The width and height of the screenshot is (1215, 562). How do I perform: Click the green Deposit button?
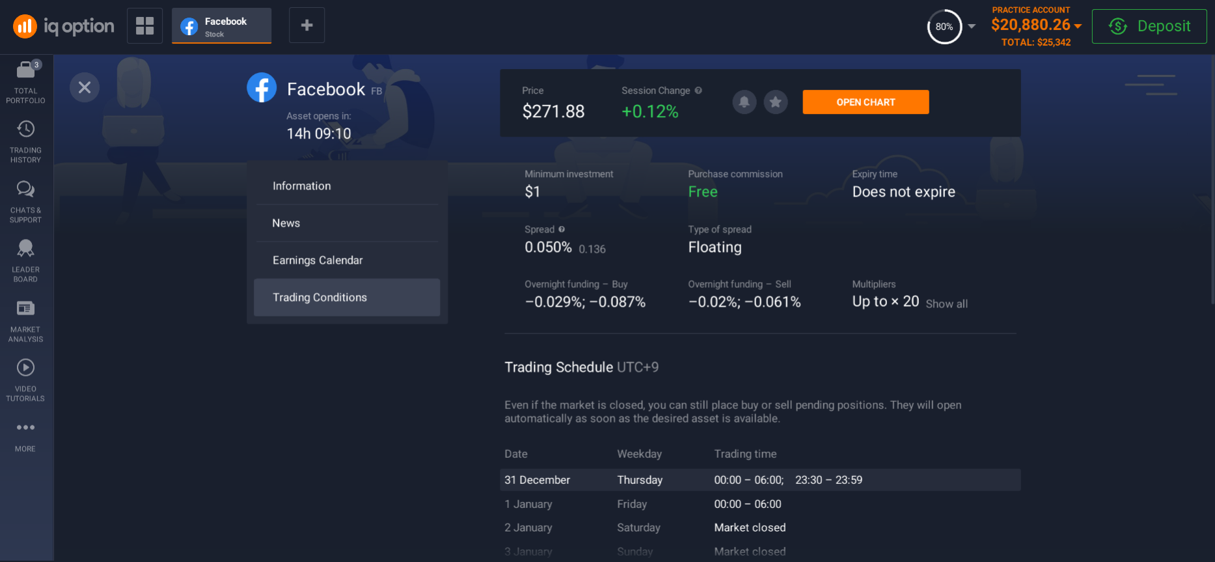pyautogui.click(x=1149, y=26)
